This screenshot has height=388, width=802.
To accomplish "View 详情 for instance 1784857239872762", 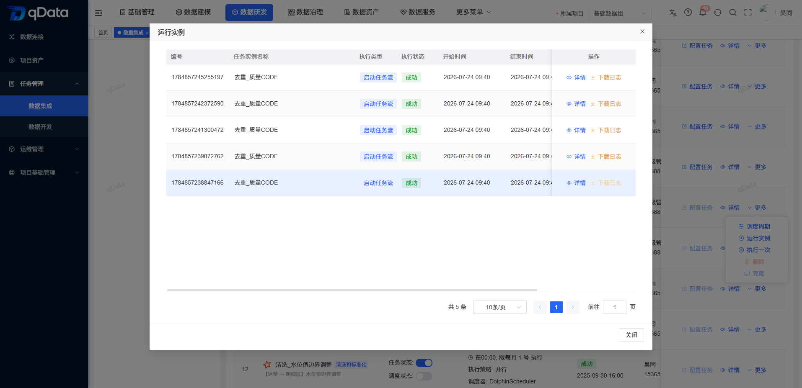I will 576,157.
